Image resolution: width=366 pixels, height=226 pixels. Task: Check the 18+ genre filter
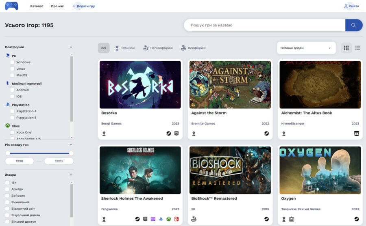tap(7, 183)
